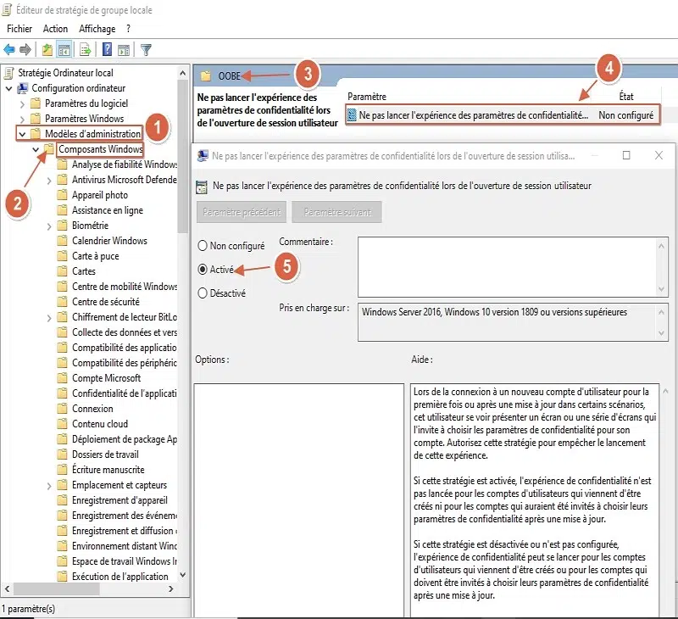Image resolution: width=678 pixels, height=619 pixels.
Task: Click in the Commentaire text box
Action: tap(507, 265)
